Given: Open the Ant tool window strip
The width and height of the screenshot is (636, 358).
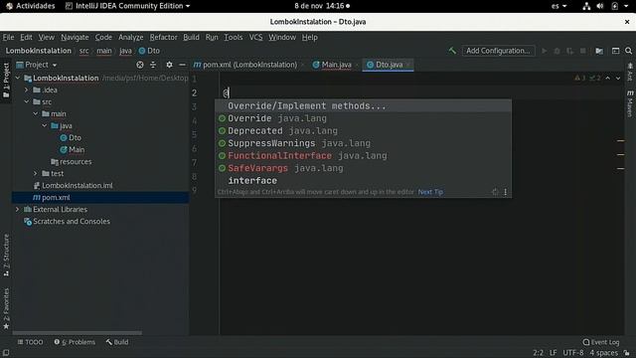Looking at the screenshot, I should (x=630, y=72).
